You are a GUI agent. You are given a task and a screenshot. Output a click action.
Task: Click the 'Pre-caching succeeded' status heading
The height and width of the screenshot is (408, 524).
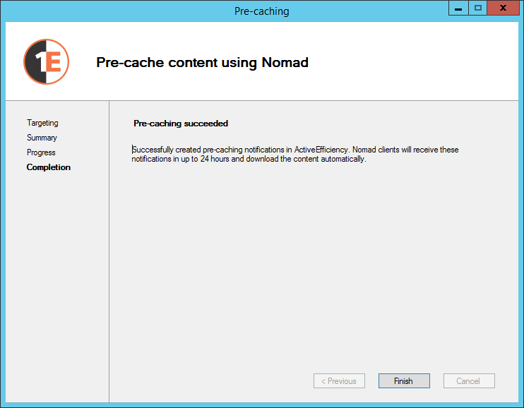181,124
